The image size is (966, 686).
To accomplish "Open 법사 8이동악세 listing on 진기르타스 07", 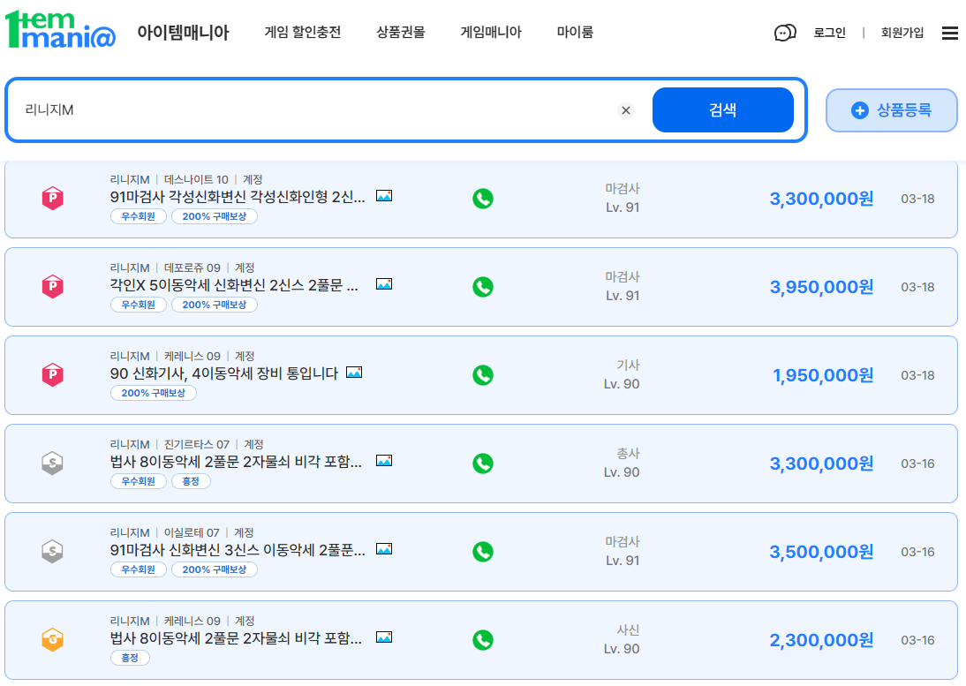I will pyautogui.click(x=236, y=462).
